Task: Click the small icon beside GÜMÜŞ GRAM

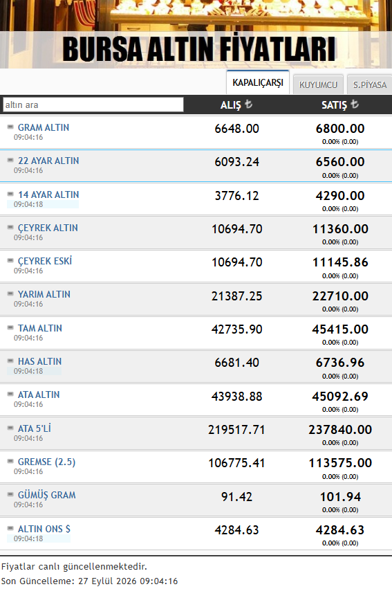Action: point(10,495)
